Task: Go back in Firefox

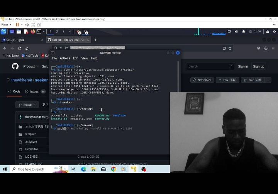Action: click(x=5, y=48)
